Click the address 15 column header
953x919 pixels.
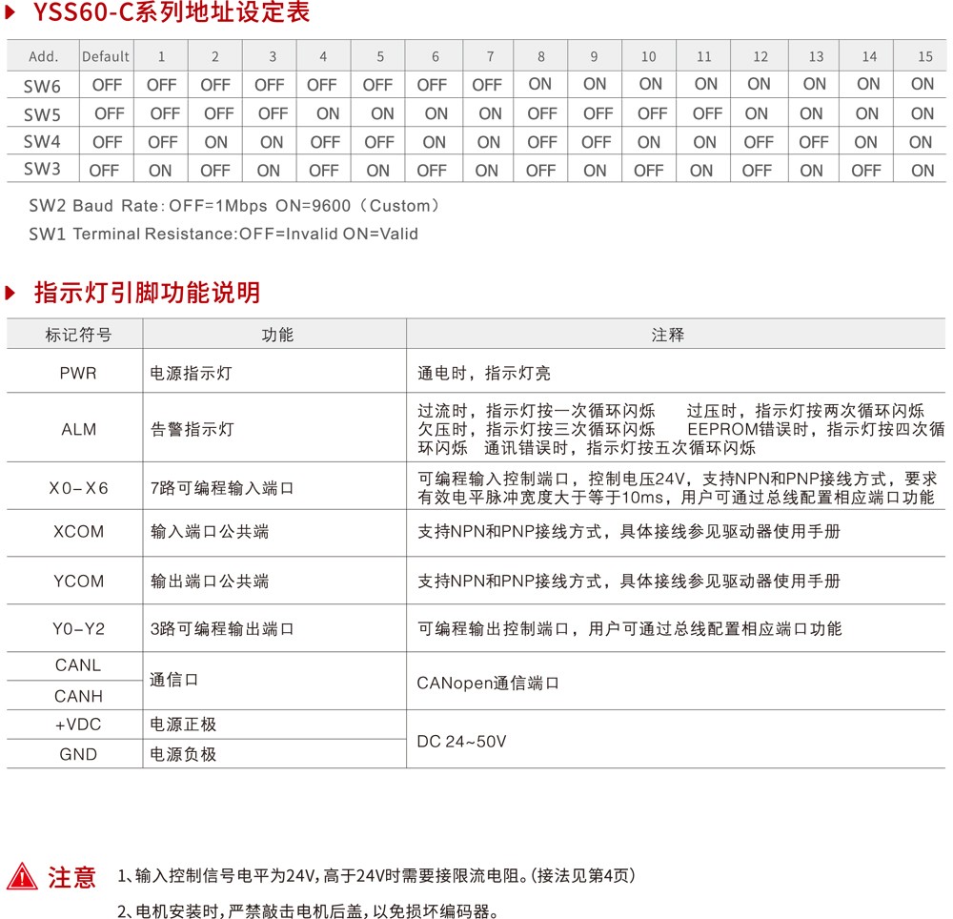[x=924, y=56]
